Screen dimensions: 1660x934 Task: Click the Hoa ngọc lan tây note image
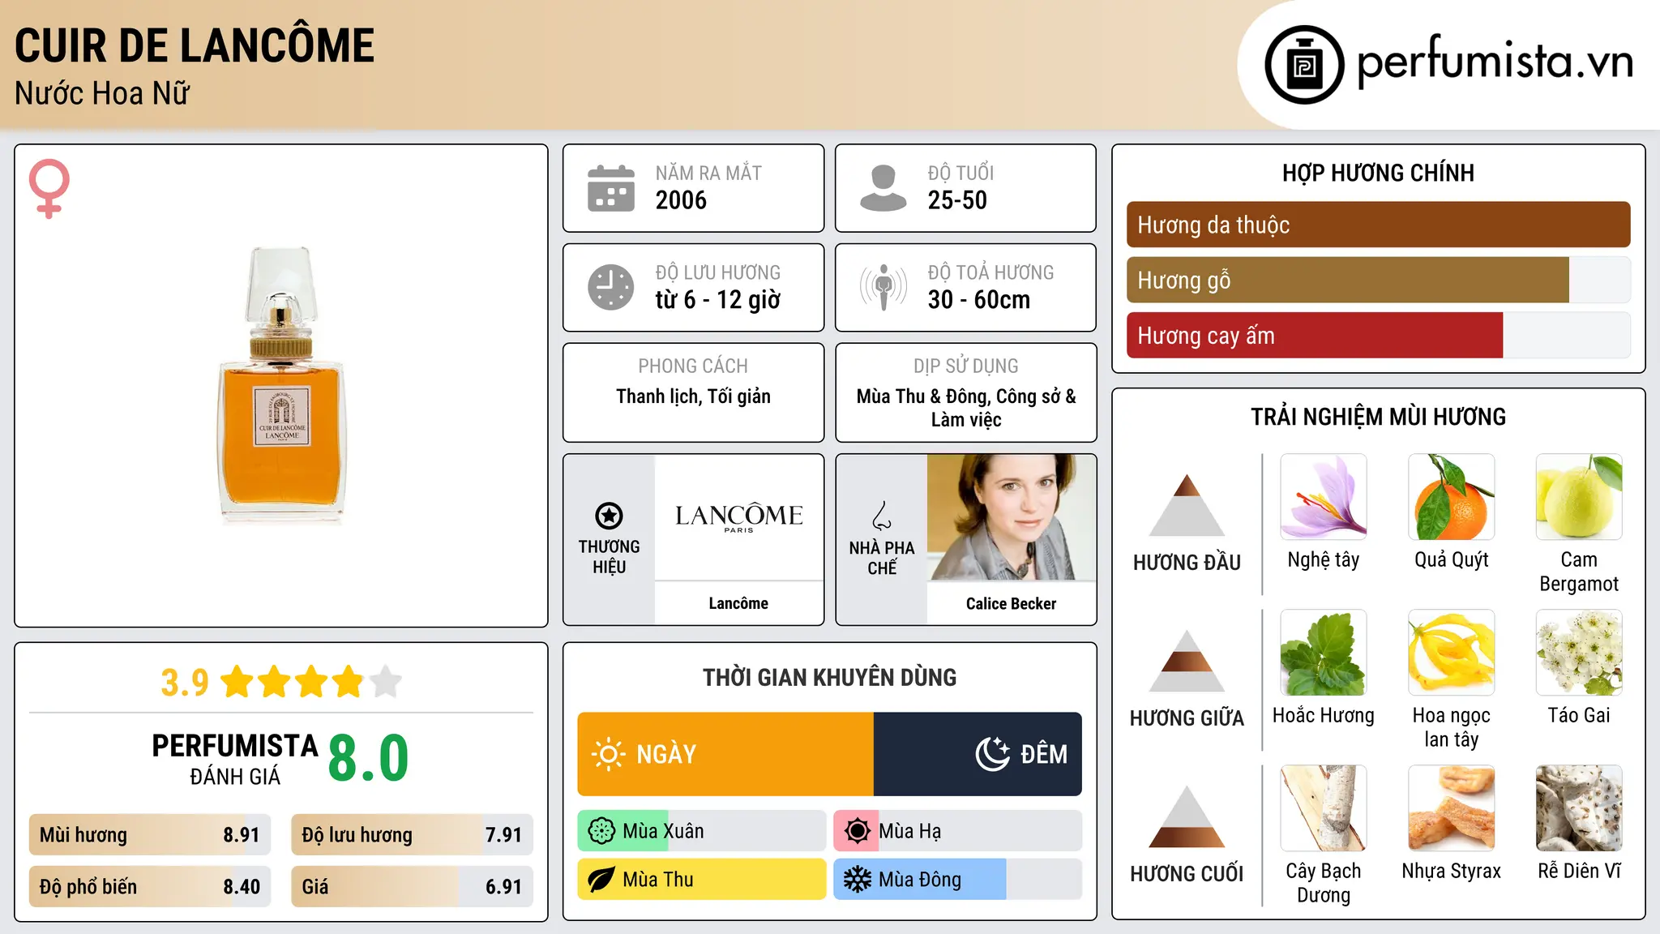coord(1452,653)
